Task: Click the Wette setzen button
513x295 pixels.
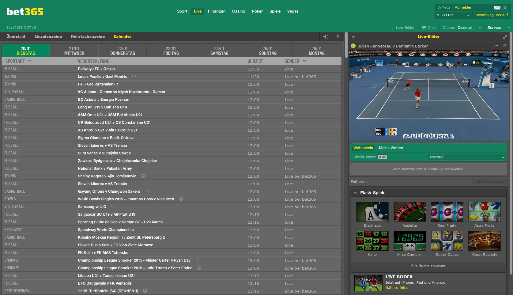Action: coord(490,181)
